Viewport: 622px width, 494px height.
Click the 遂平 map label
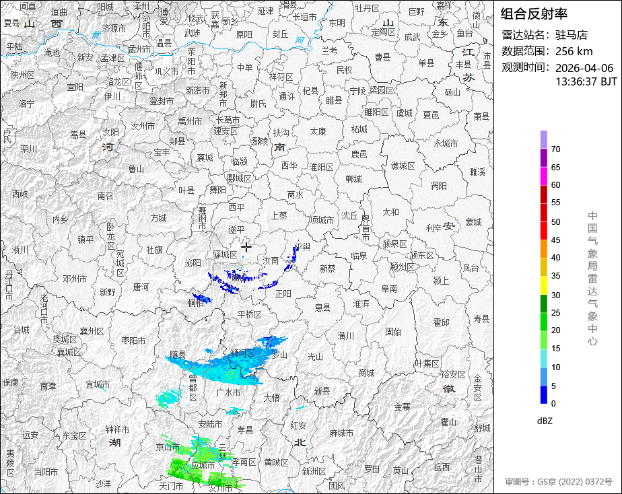pos(236,230)
